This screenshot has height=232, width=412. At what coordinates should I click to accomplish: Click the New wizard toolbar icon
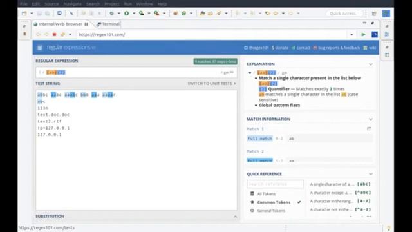point(24,14)
